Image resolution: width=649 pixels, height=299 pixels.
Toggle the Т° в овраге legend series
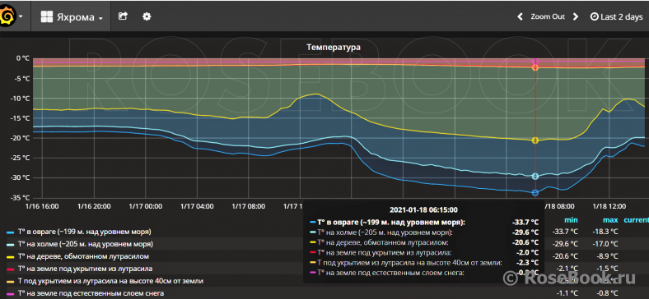click(85, 232)
